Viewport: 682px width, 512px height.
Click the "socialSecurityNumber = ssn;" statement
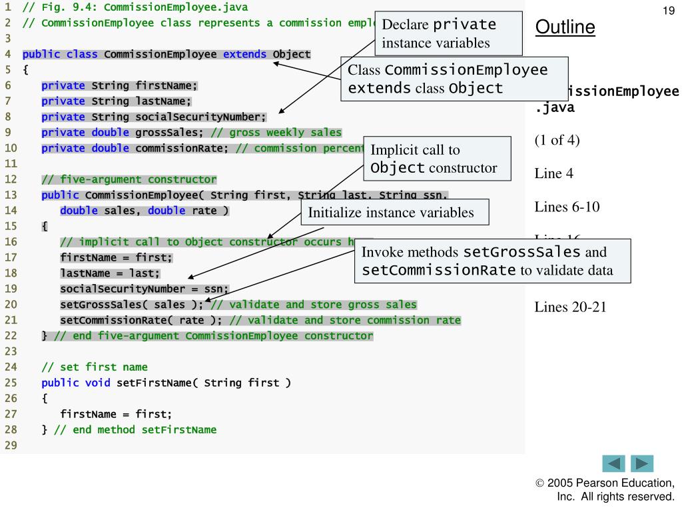click(x=144, y=289)
